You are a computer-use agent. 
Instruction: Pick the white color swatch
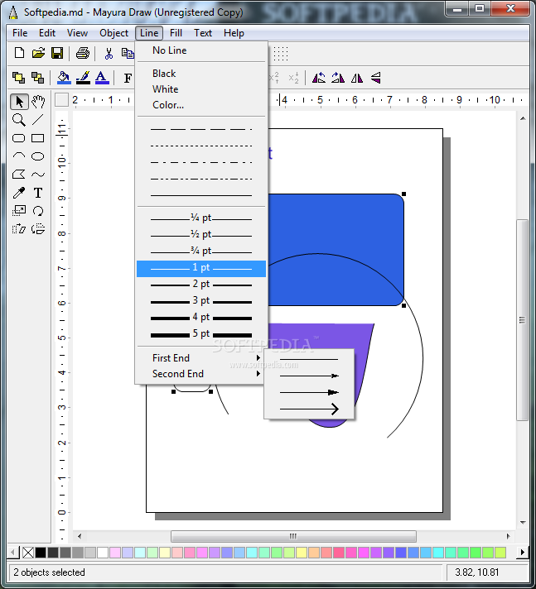click(102, 553)
